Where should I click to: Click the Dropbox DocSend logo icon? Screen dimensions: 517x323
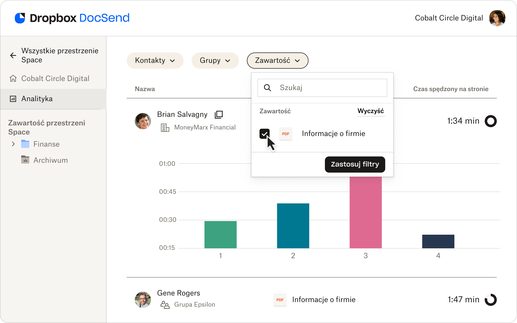point(20,18)
